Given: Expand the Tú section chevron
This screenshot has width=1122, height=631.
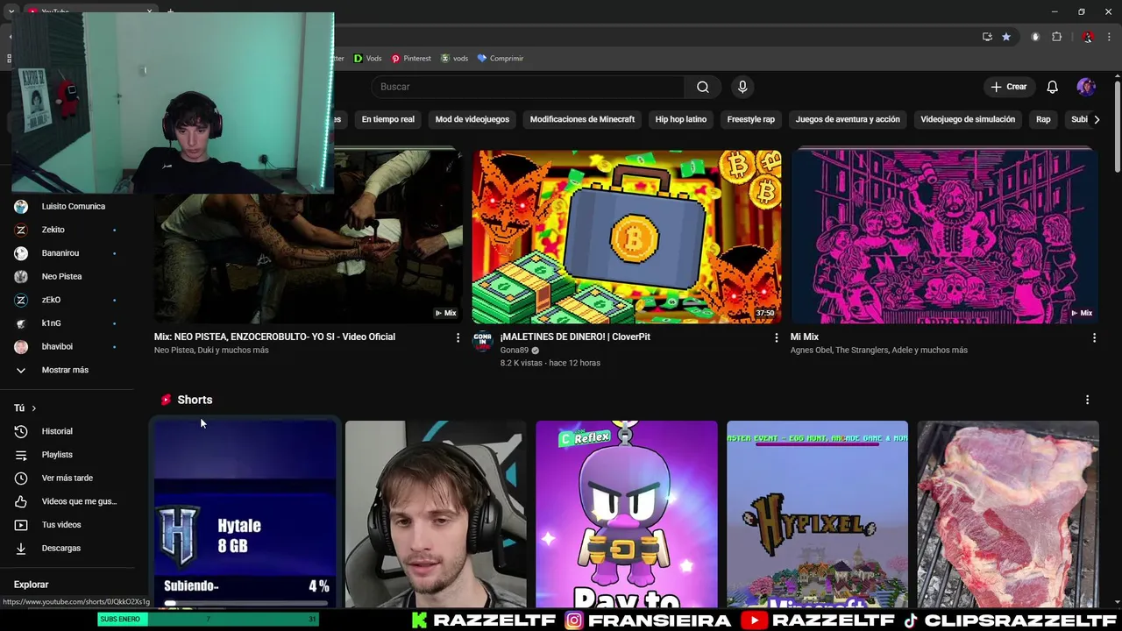Looking at the screenshot, I should pyautogui.click(x=33, y=408).
